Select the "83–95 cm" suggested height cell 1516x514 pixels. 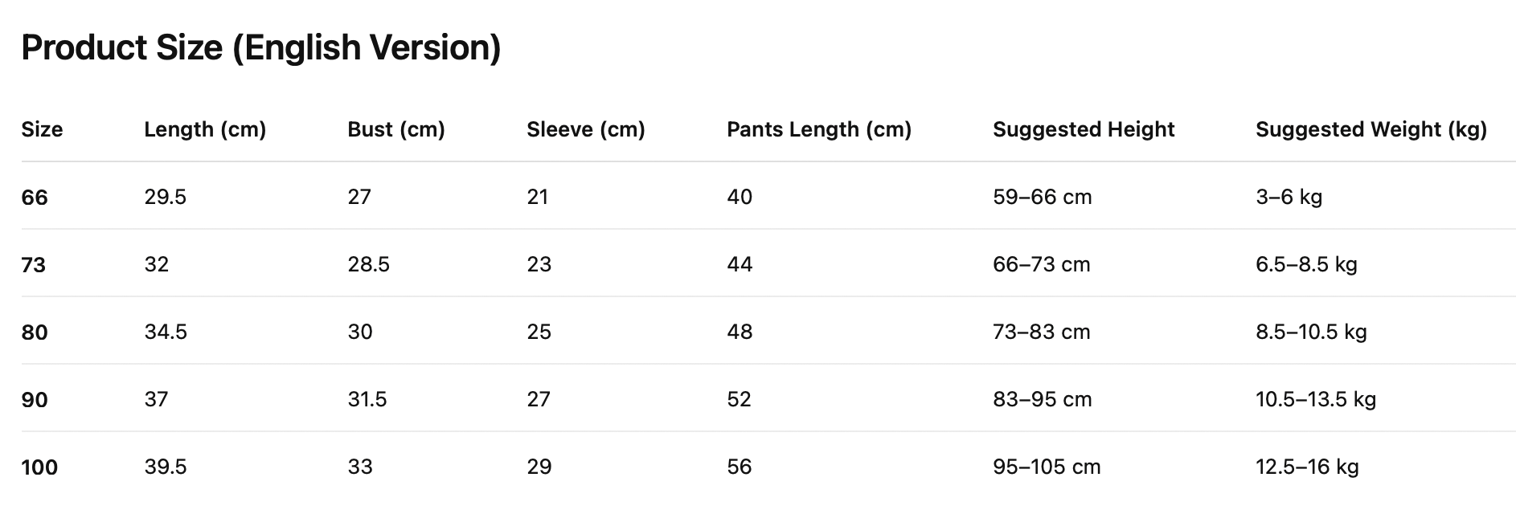point(1042,400)
